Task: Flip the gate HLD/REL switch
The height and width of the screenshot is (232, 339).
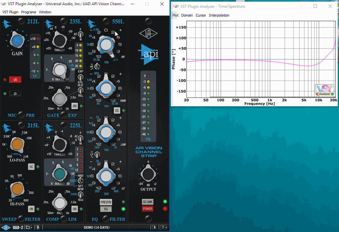Action: 81,90
